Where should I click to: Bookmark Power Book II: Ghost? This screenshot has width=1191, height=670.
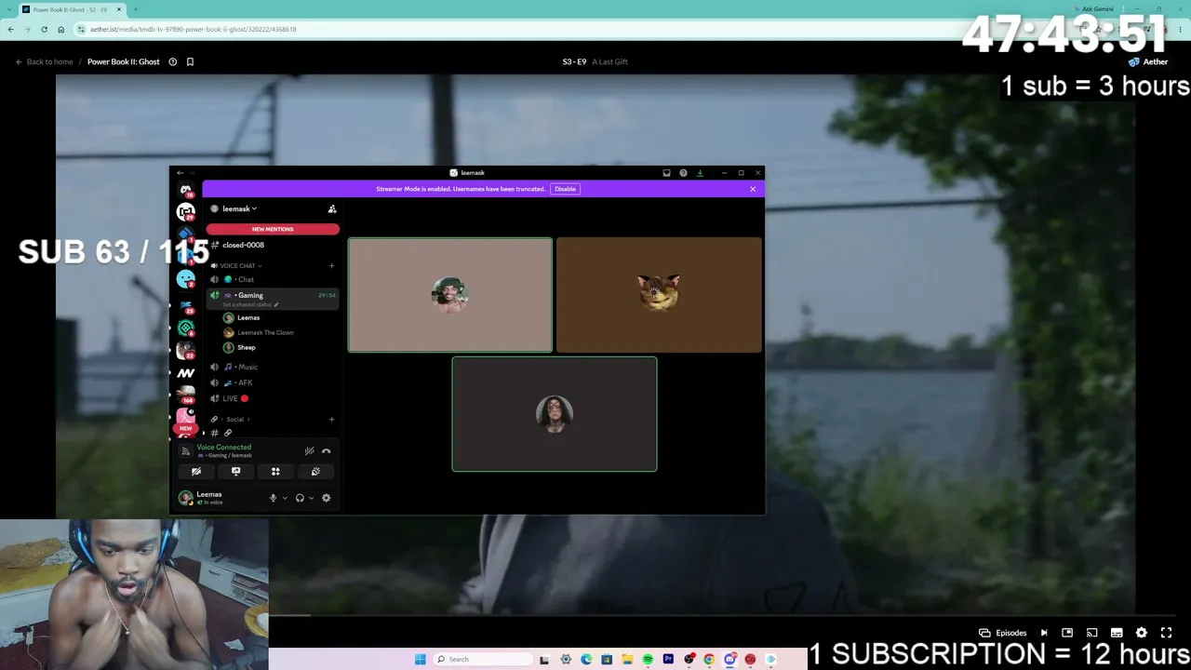[x=190, y=61]
